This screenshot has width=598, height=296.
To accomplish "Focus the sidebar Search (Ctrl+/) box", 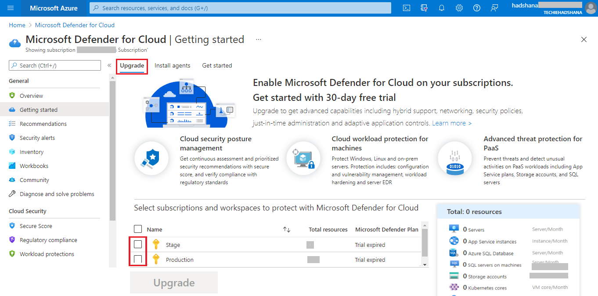I will 55,65.
